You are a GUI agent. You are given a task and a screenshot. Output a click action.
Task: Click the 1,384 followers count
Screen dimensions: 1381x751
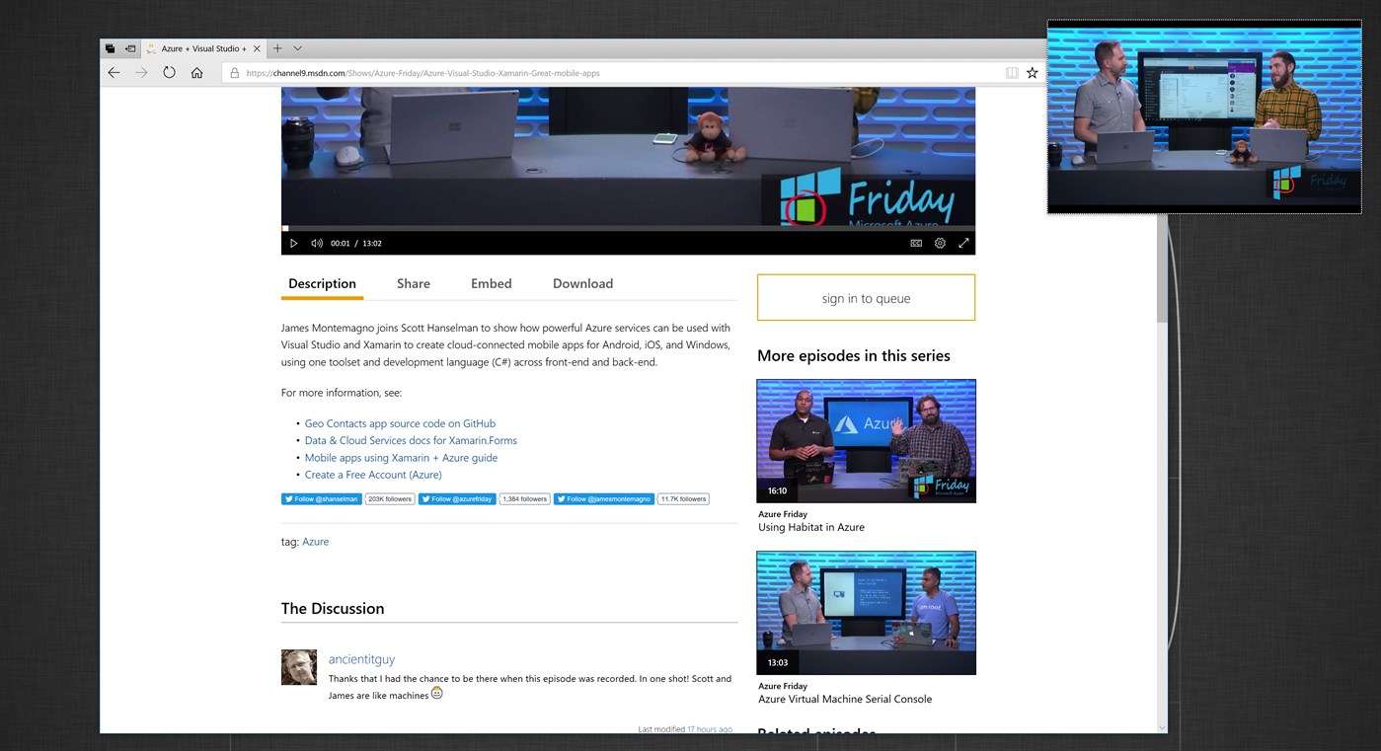[524, 499]
